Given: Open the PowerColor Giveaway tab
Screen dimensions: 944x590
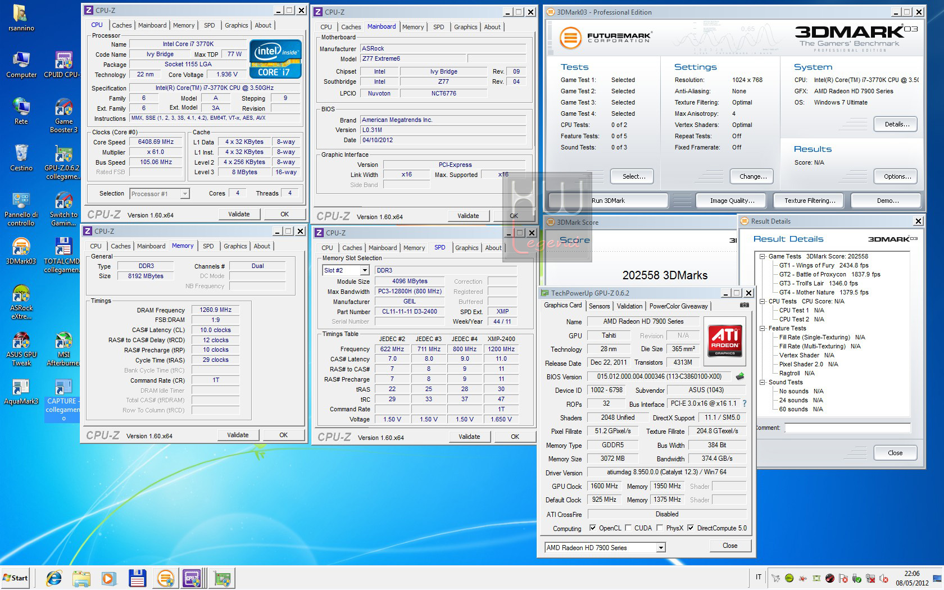Looking at the screenshot, I should point(678,306).
